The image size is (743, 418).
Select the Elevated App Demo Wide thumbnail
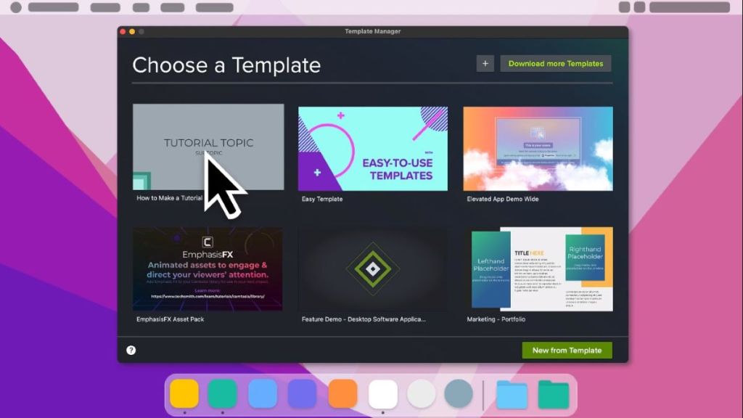(538, 149)
